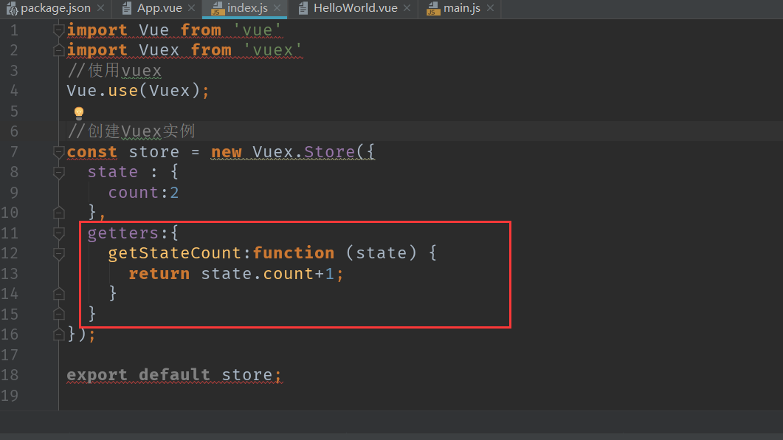Click the count:2 property
Screen dimensions: 783x440
click(143, 193)
